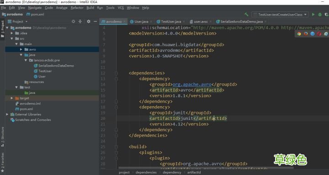The image size is (329, 175).
Task: Fold the dependencies block at line 12
Action: [x=116, y=73]
